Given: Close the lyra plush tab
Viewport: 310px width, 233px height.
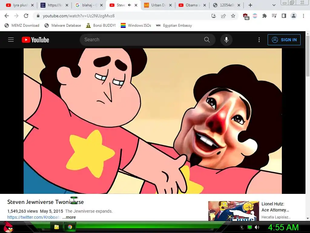Looking at the screenshot, I should point(32,5).
